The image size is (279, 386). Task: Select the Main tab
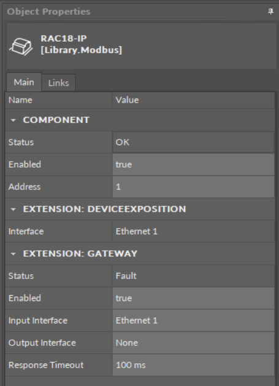[24, 82]
